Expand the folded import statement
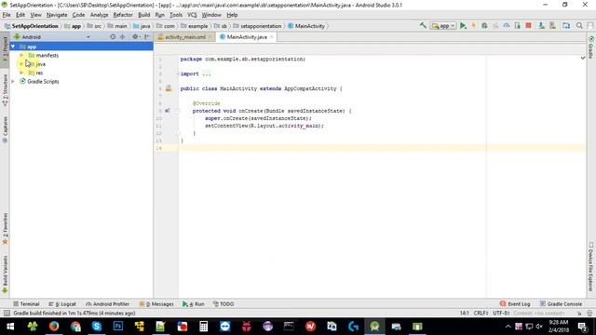This screenshot has height=335, width=596. coord(207,74)
